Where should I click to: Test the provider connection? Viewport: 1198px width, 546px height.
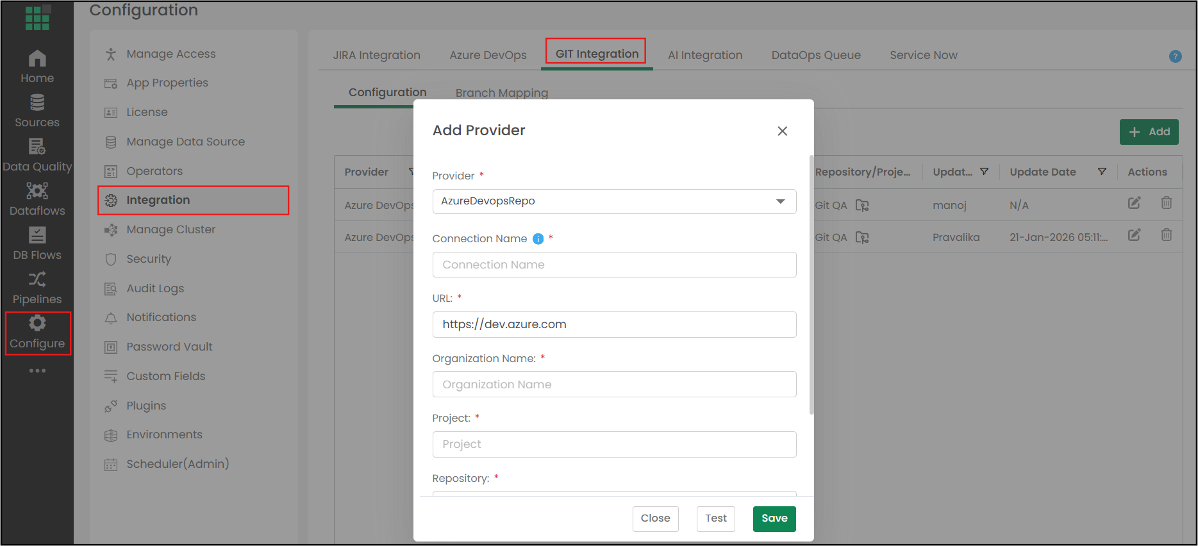tap(716, 518)
